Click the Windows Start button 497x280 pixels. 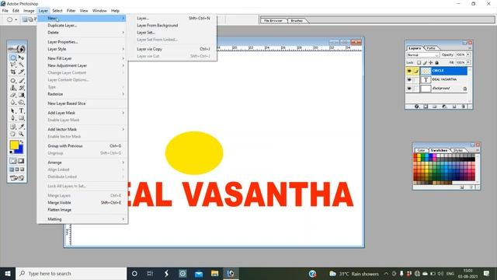8,273
